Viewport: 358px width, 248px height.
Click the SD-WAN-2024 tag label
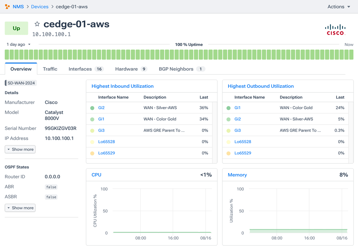point(21,83)
